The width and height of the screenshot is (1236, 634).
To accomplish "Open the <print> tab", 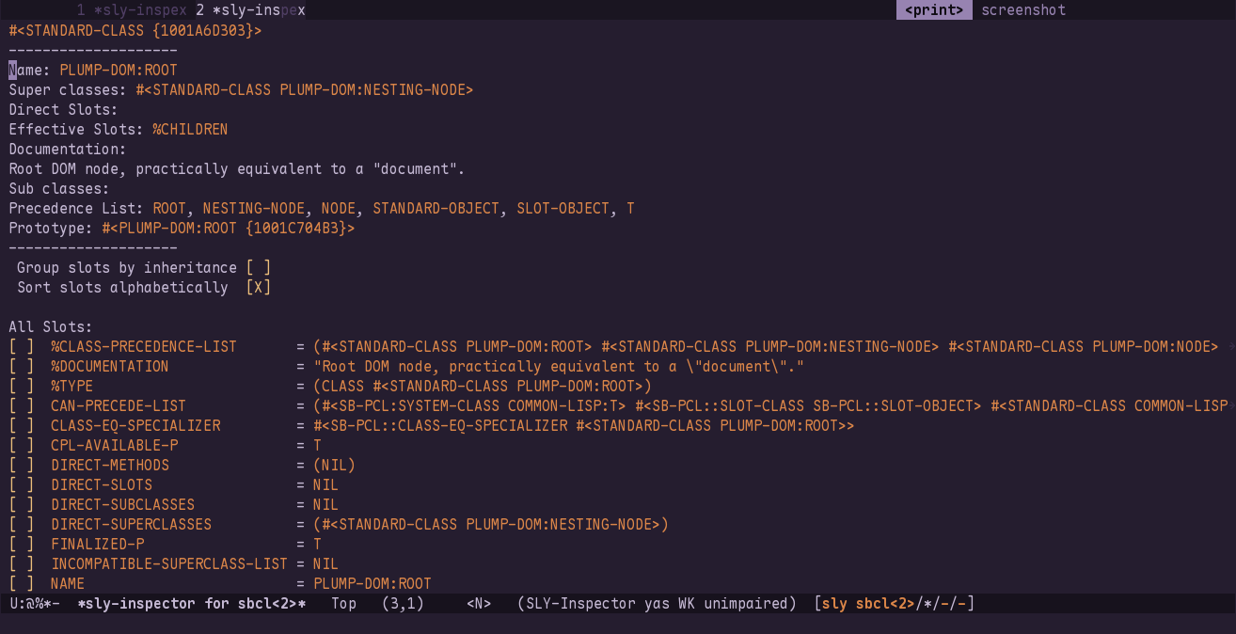I will click(933, 10).
